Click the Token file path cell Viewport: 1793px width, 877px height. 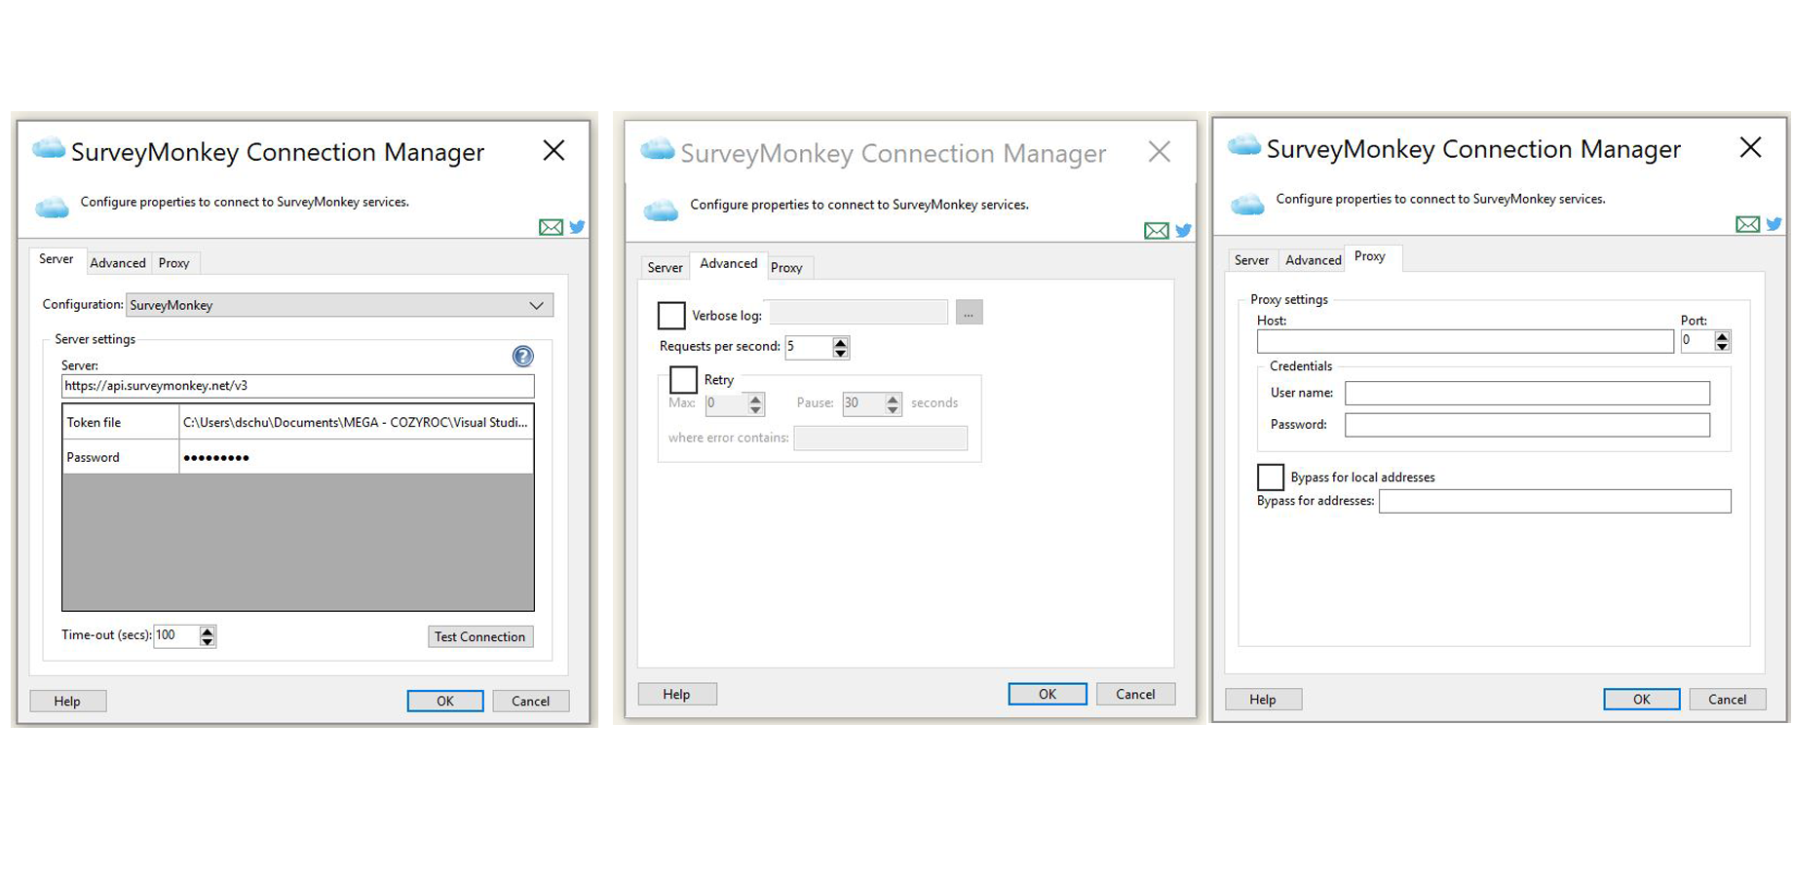357,422
